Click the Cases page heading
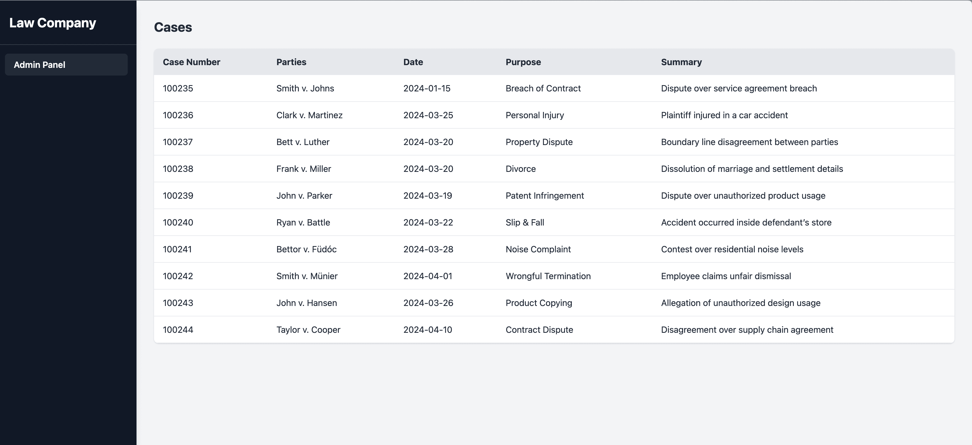This screenshot has height=445, width=972. 173,28
